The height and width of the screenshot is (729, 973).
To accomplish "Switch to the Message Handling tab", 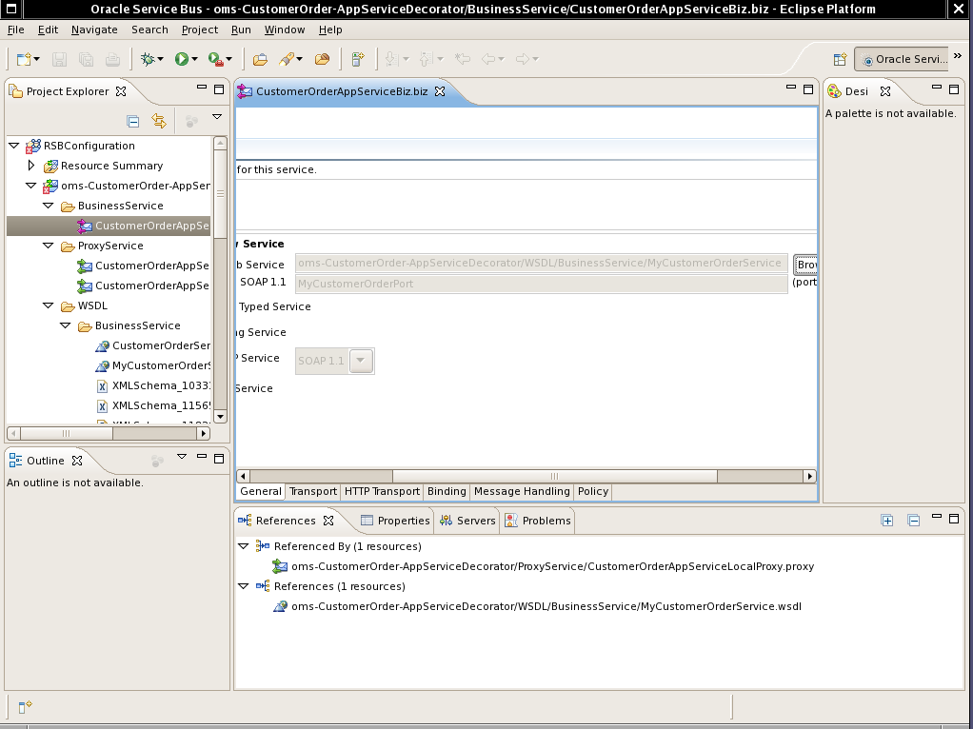I will pos(521,491).
